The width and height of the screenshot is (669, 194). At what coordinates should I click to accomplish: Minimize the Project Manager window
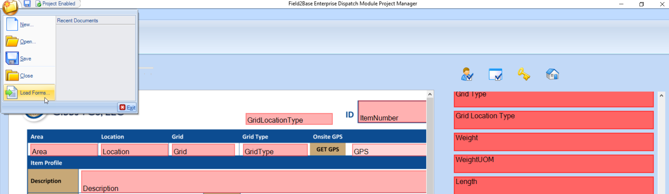pos(621,4)
